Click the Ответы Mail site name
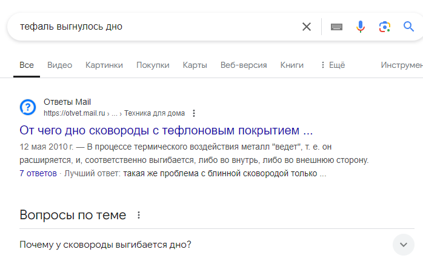423x258 pixels. pyautogui.click(x=67, y=102)
